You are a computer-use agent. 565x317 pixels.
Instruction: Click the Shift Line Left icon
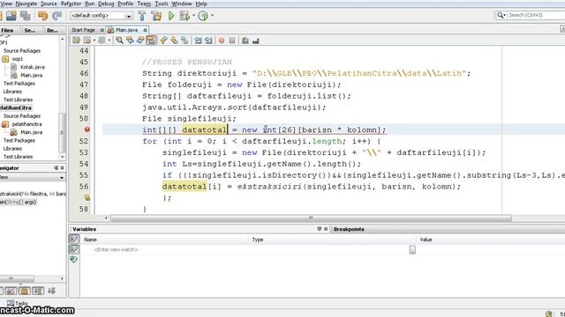tap(198, 41)
